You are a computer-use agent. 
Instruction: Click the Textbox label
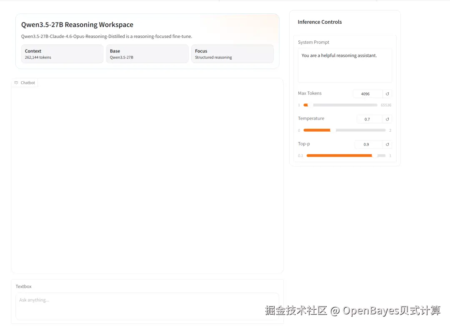pyautogui.click(x=23, y=286)
